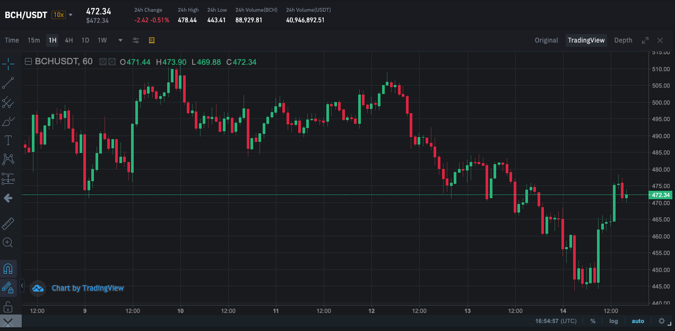Toggle magnet mode on the left toolbar
The height and width of the screenshot is (331, 675).
(x=8, y=268)
